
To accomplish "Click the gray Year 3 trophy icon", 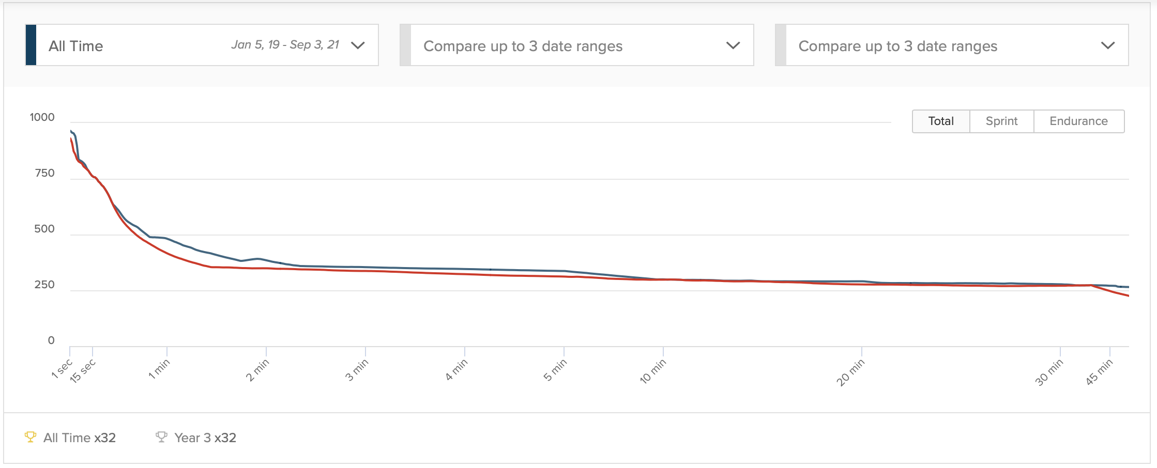I will click(x=161, y=438).
